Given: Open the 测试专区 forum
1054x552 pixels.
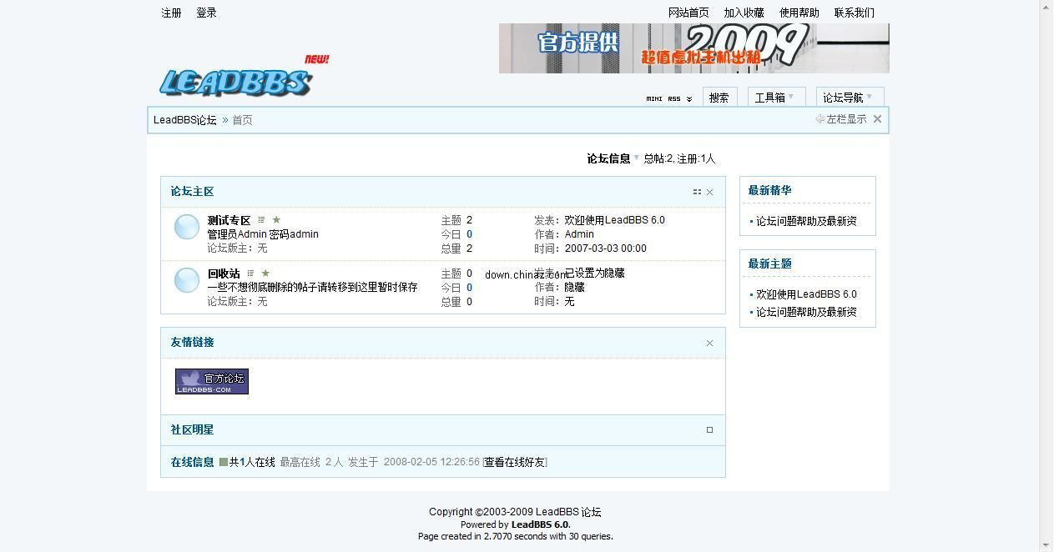Looking at the screenshot, I should click(x=229, y=220).
